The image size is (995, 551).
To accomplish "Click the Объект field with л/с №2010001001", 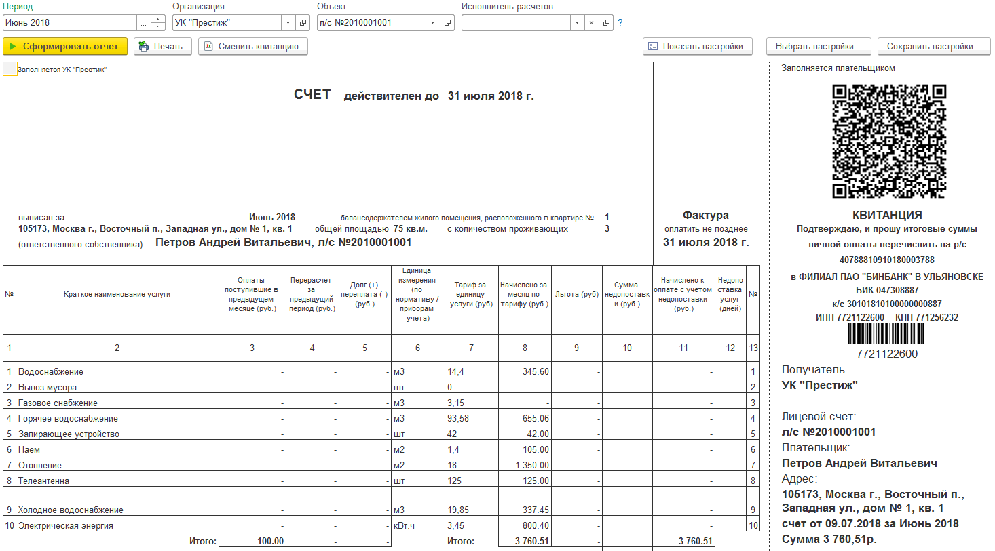I will (371, 23).
